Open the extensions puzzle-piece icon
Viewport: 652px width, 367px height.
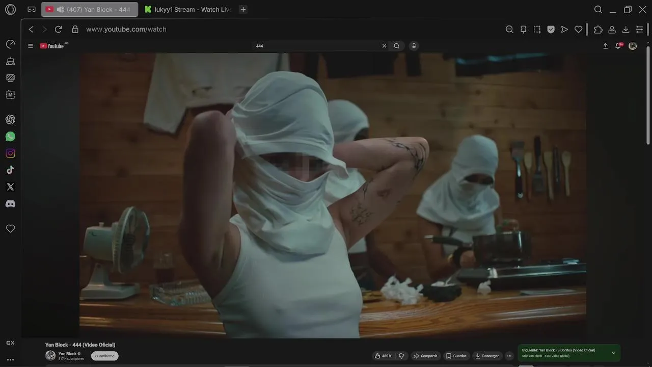click(x=598, y=30)
